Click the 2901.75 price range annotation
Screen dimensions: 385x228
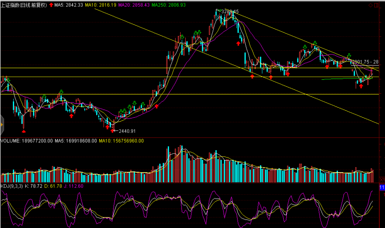pyautogui.click(x=365, y=62)
